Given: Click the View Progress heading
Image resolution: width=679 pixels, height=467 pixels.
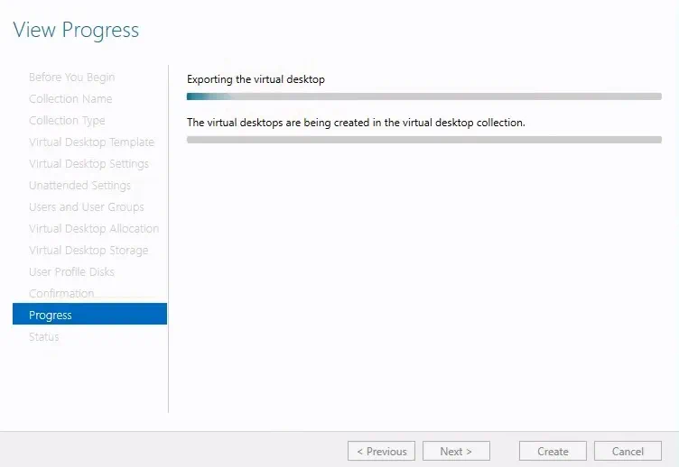Looking at the screenshot, I should [x=76, y=30].
